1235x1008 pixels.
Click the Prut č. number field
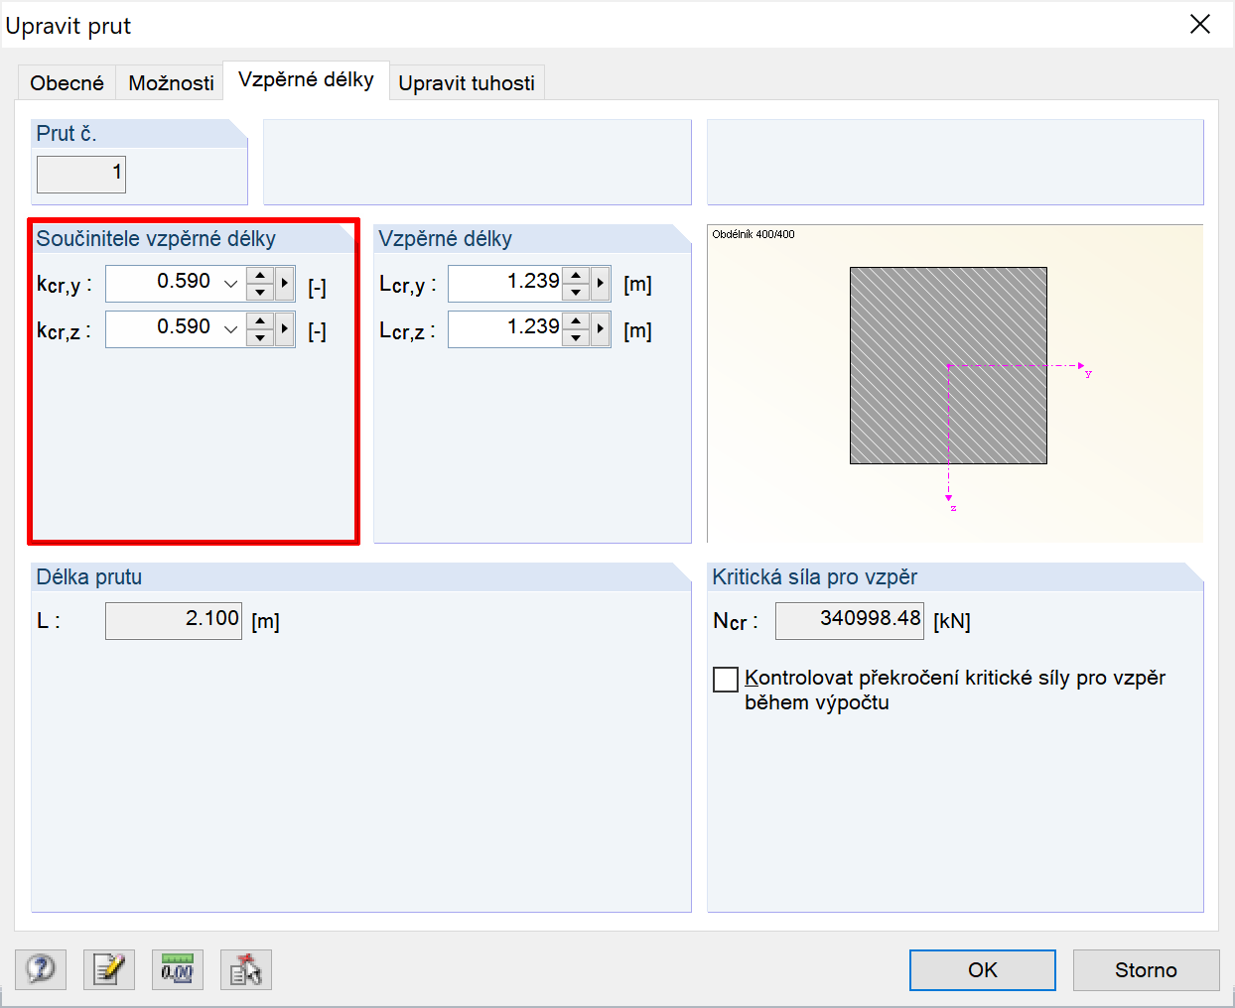pos(81,175)
